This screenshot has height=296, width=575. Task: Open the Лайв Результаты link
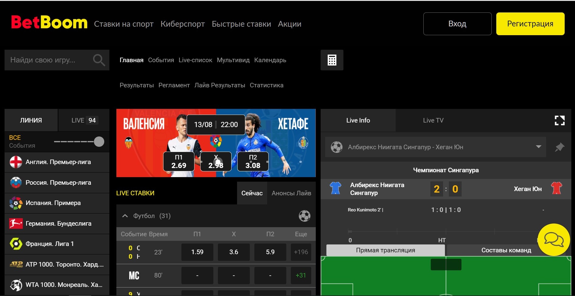tap(220, 85)
